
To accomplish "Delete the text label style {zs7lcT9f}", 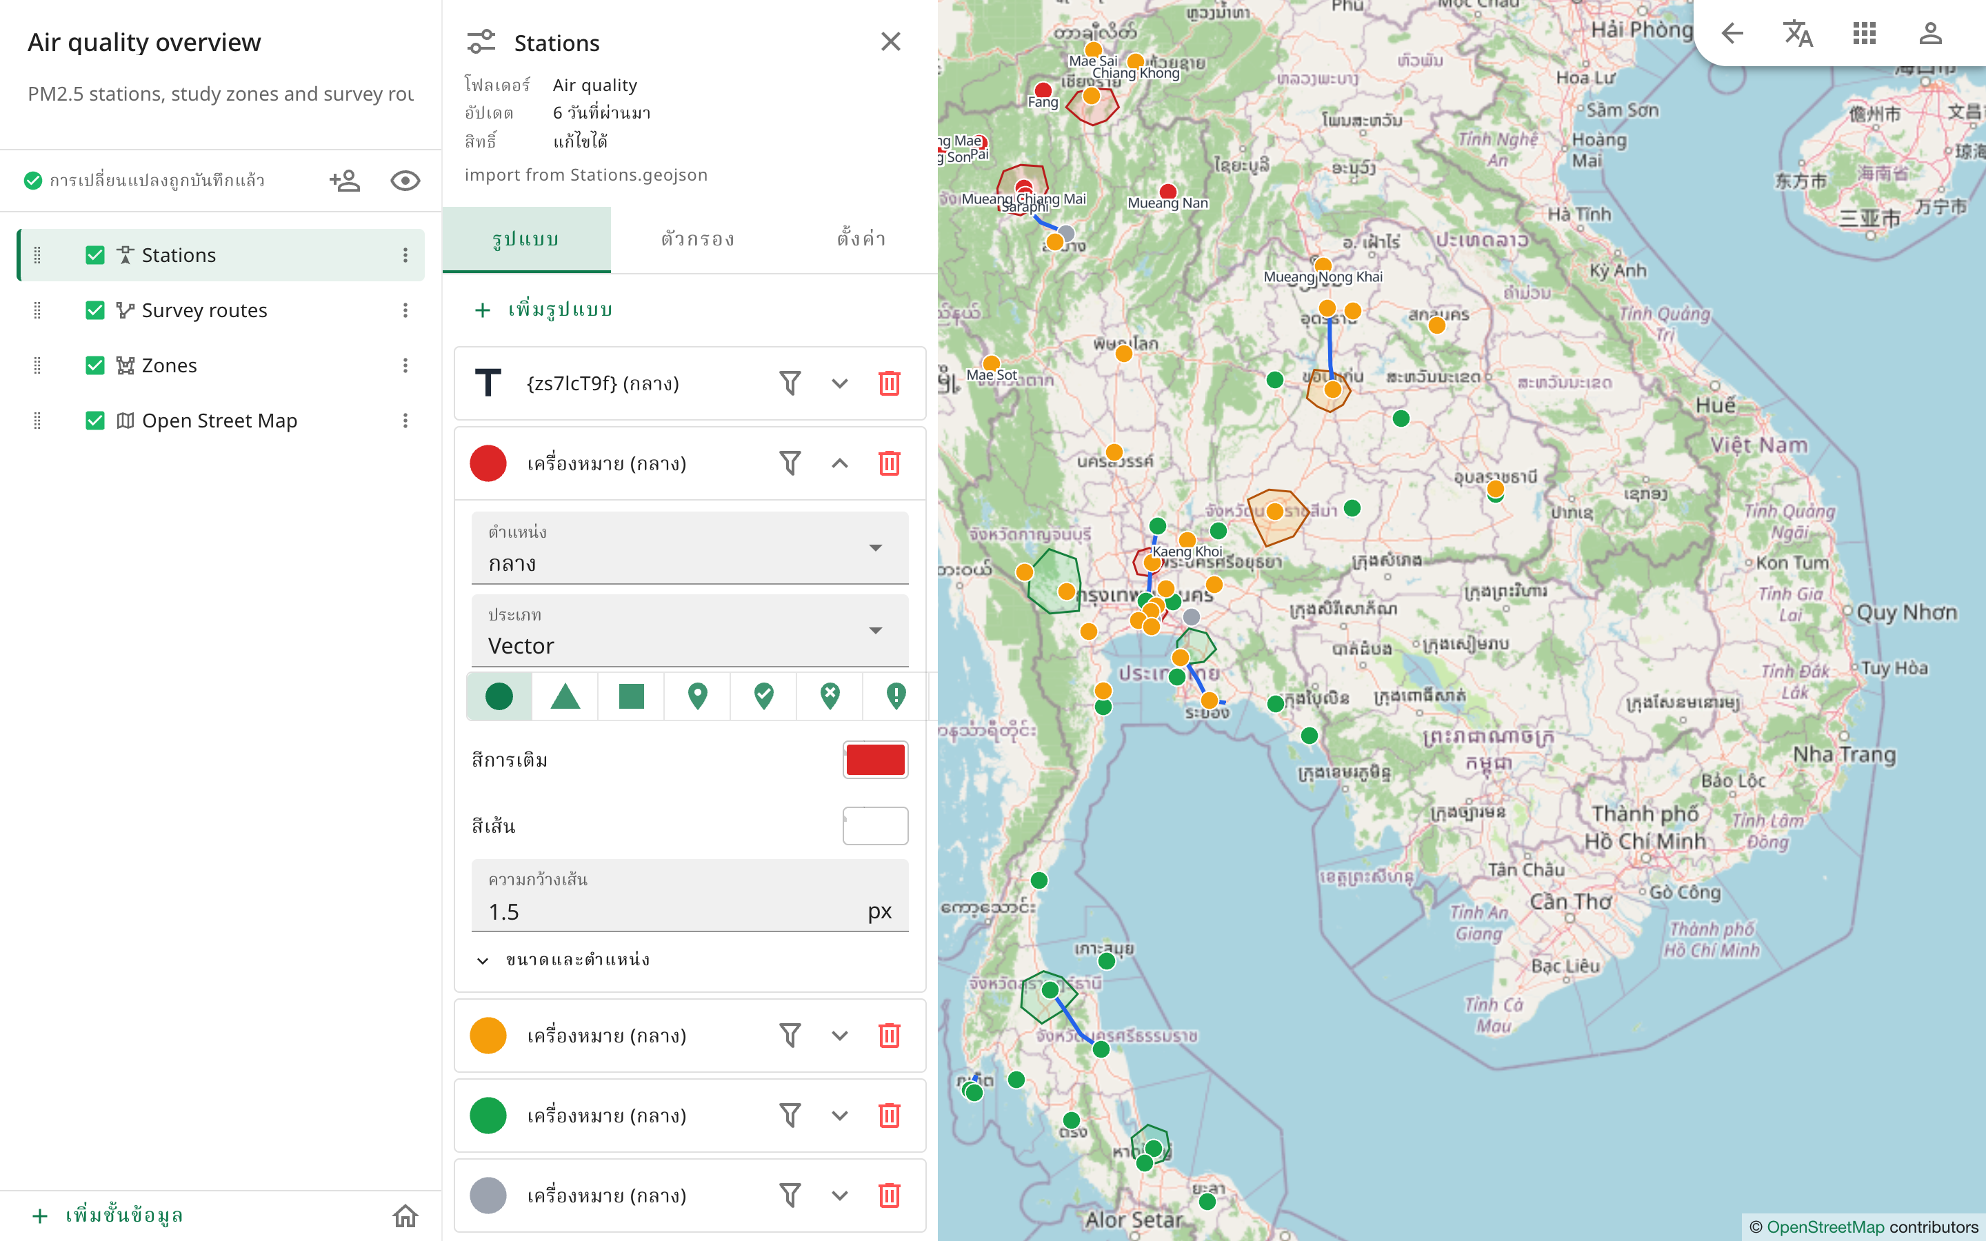I will 890,383.
